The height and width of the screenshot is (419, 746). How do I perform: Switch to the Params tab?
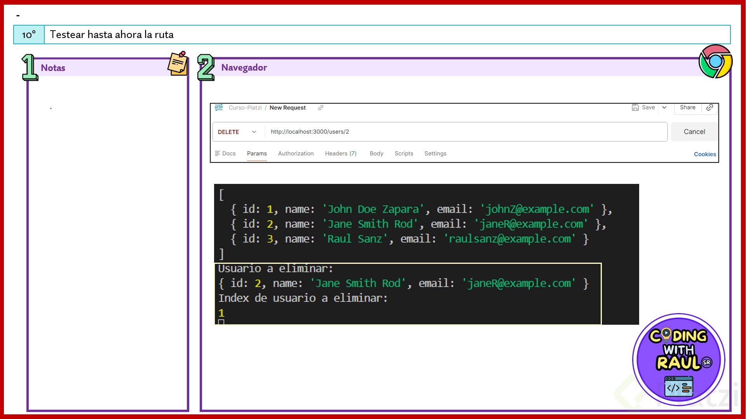click(x=257, y=154)
